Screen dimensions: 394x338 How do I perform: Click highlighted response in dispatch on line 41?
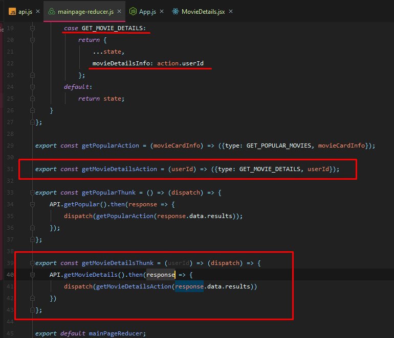point(189,286)
